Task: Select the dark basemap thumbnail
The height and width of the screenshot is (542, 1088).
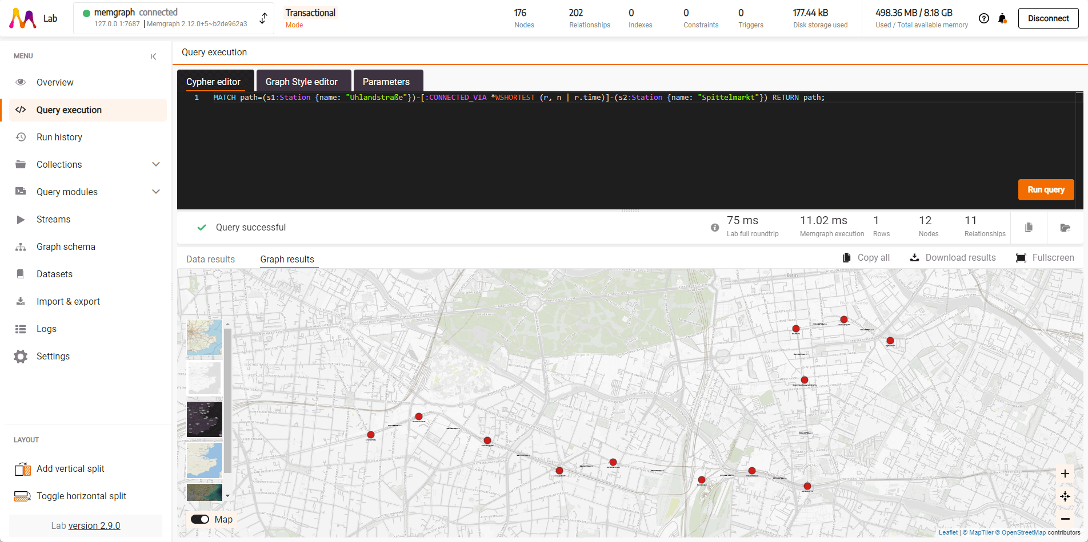Action: click(x=204, y=419)
